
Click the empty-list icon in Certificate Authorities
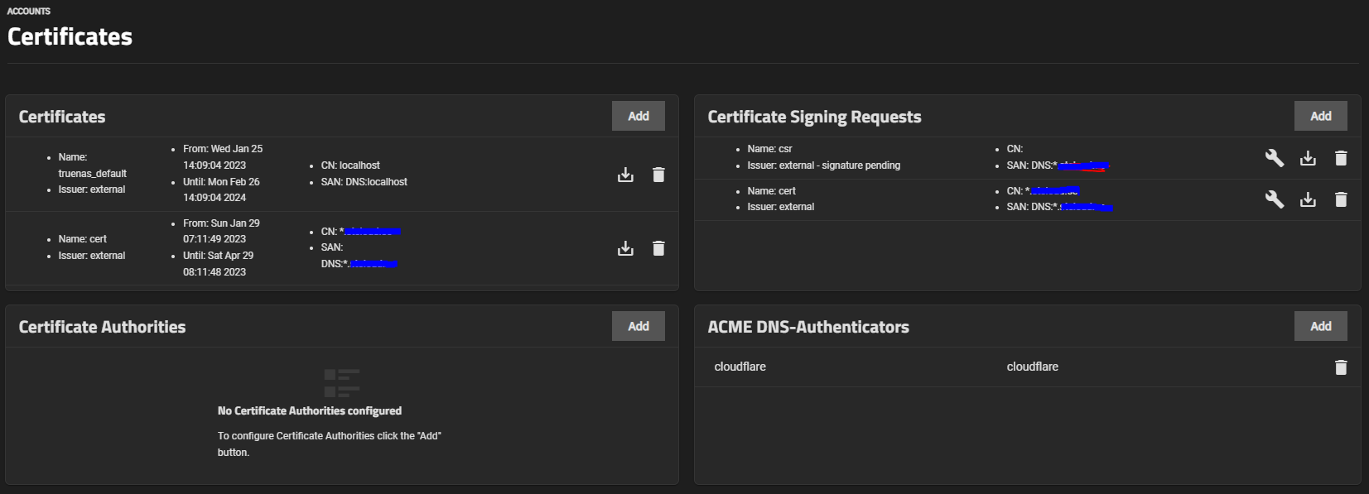tap(342, 383)
